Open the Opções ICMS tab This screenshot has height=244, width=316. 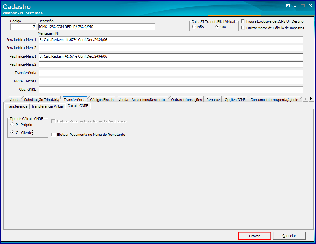[x=235, y=99]
